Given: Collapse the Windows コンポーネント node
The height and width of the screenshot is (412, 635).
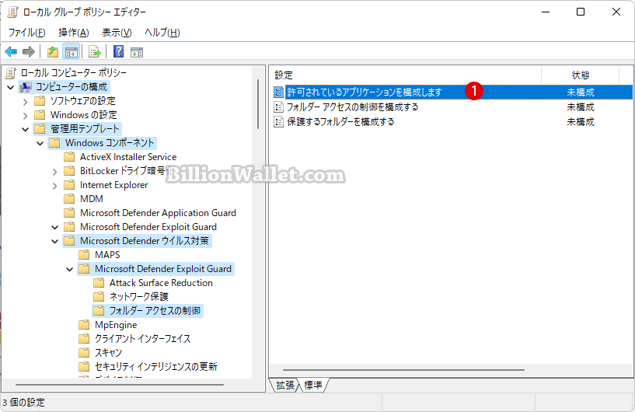Looking at the screenshot, I should click(40, 143).
